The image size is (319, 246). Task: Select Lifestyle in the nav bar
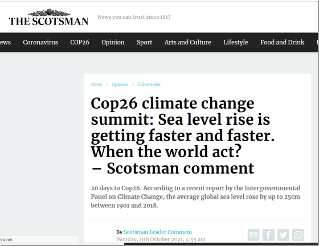(236, 42)
